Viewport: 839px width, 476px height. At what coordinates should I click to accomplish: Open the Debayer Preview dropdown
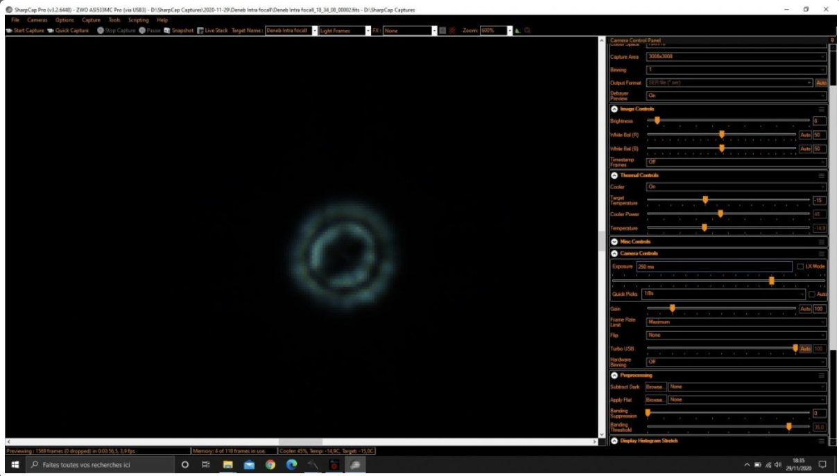(x=736, y=96)
